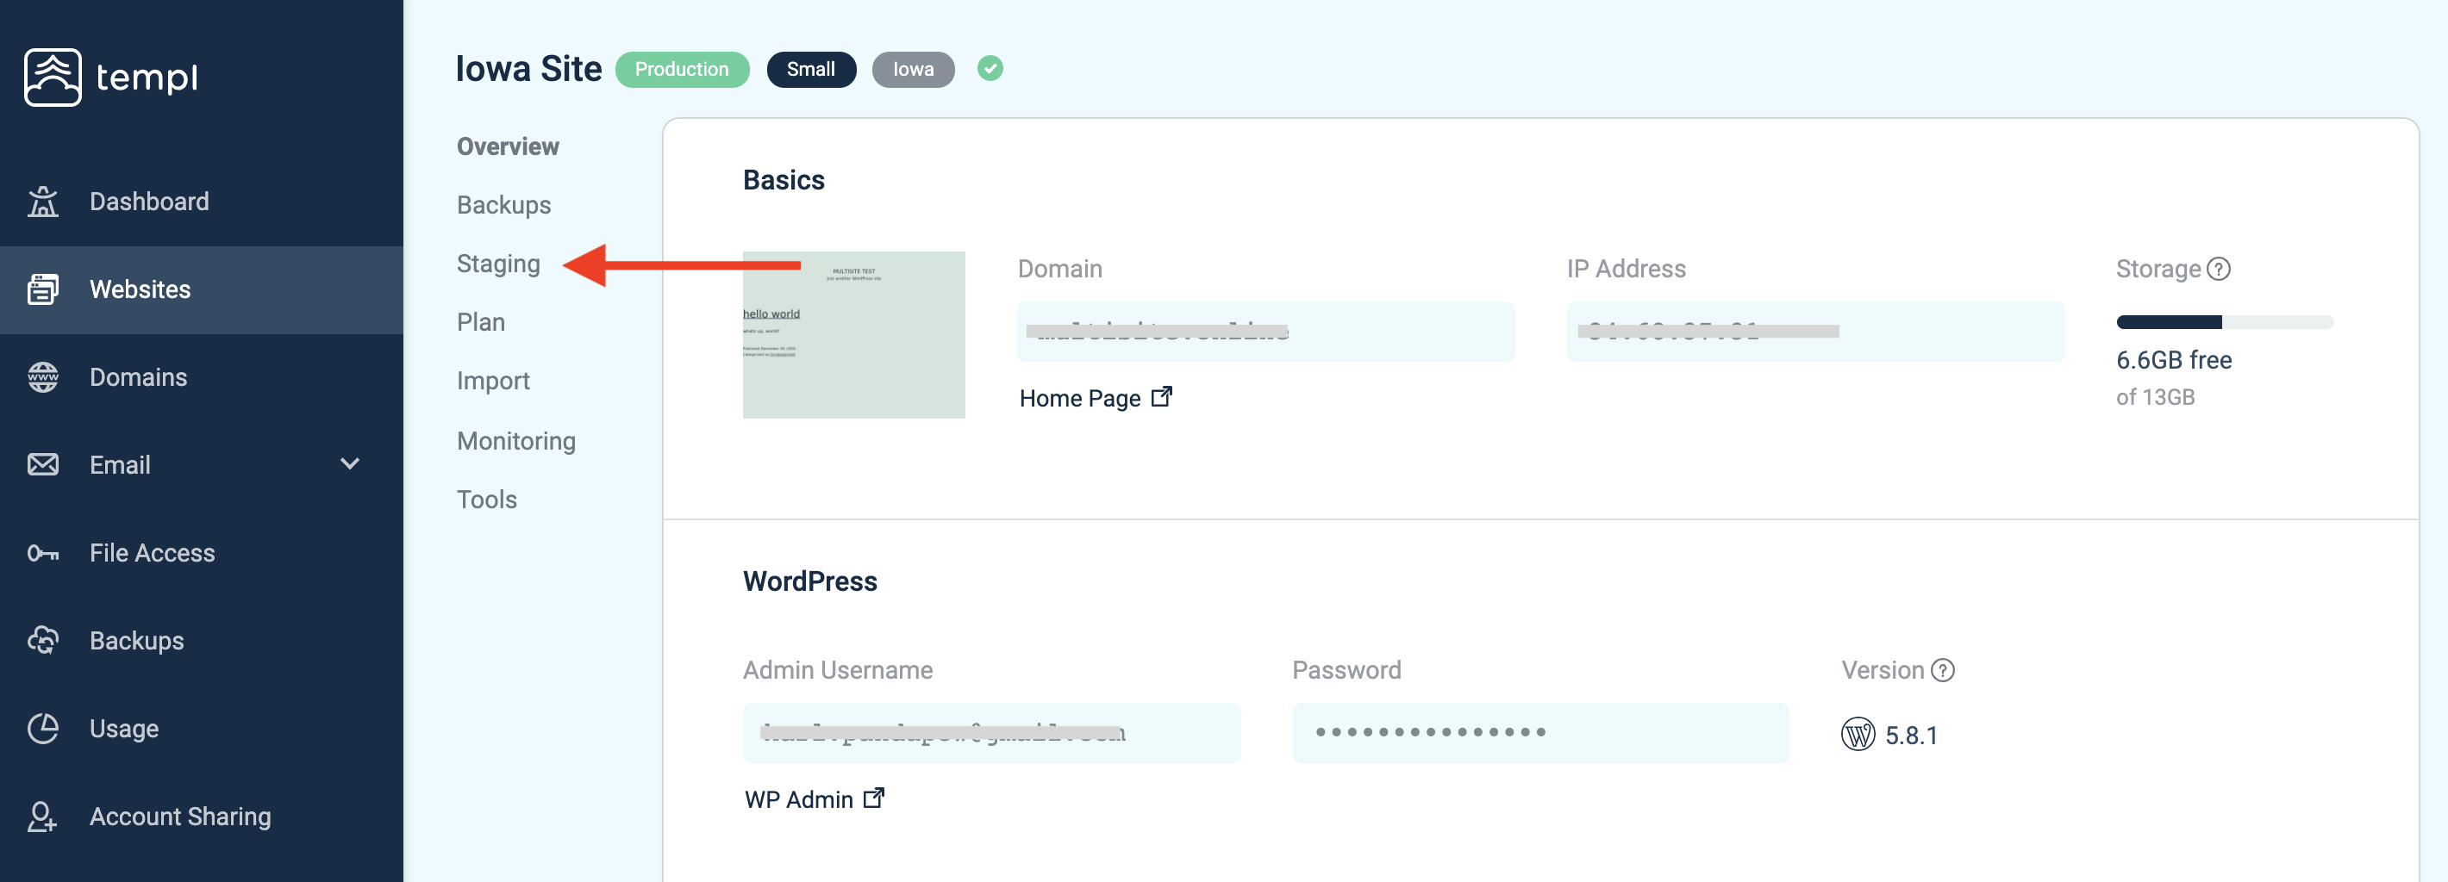Viewport: 2448px width, 882px height.
Task: Click the Backups cloud icon in sidebar
Action: (x=43, y=641)
